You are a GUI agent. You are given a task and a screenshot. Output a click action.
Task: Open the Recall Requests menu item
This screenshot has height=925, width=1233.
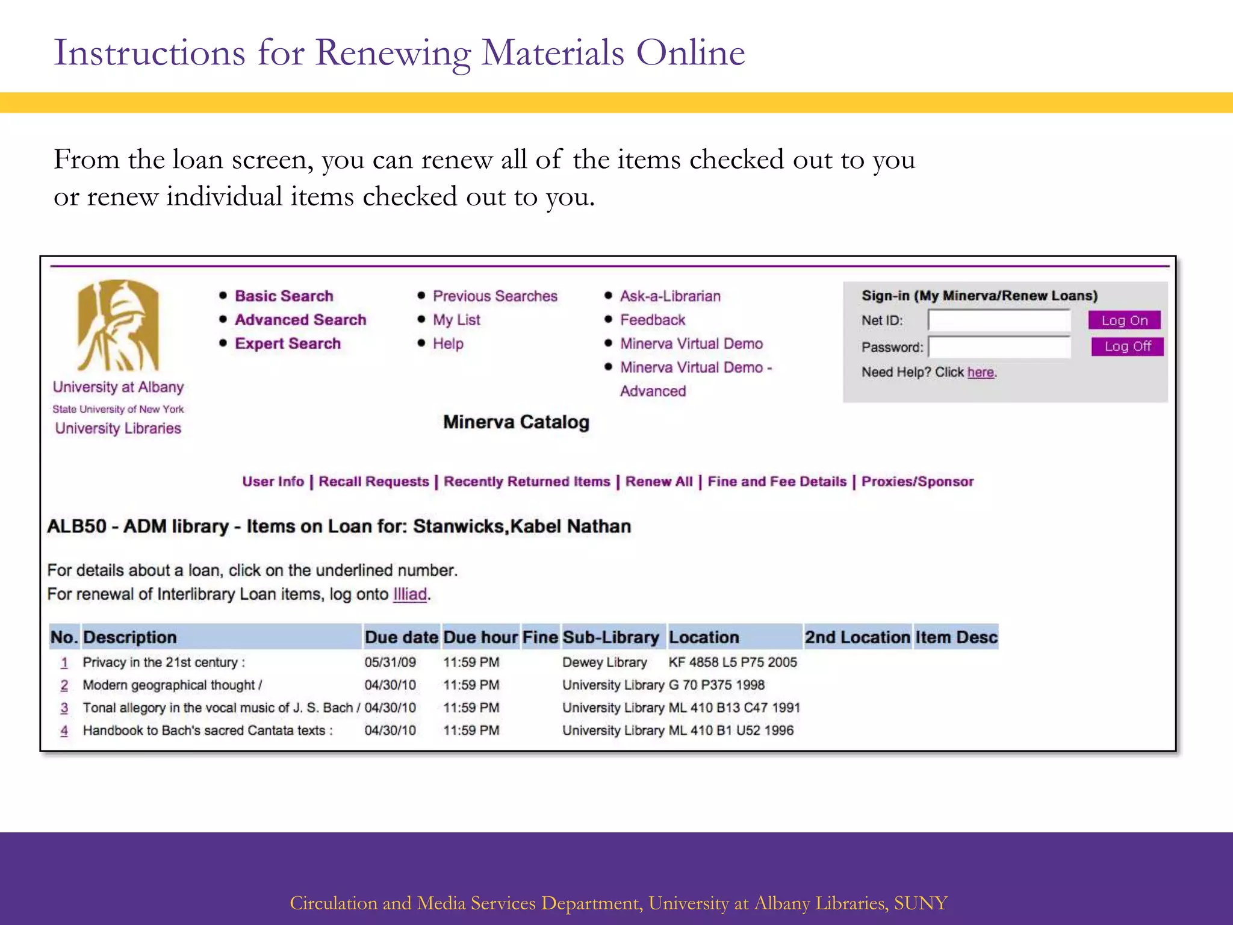coord(373,481)
